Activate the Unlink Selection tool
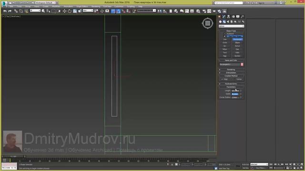 [x=21, y=11]
